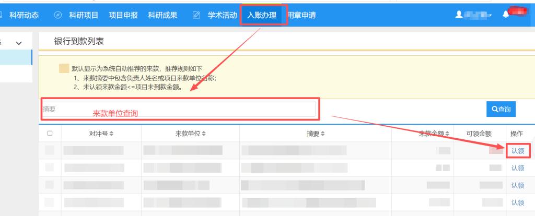
Task: Click the 摘要 search input field
Action: 179,109
